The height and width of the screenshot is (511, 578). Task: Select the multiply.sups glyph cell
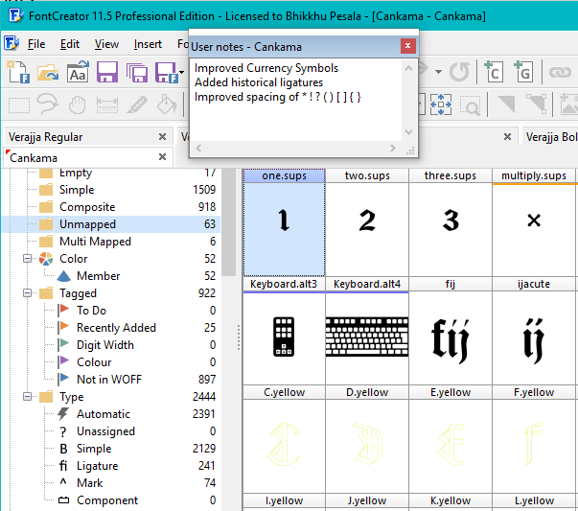tap(534, 222)
